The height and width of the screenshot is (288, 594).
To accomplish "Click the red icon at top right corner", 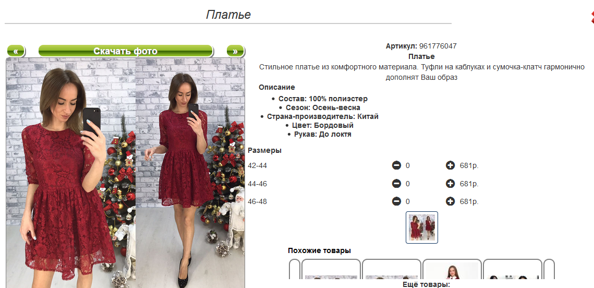I will coord(592,17).
